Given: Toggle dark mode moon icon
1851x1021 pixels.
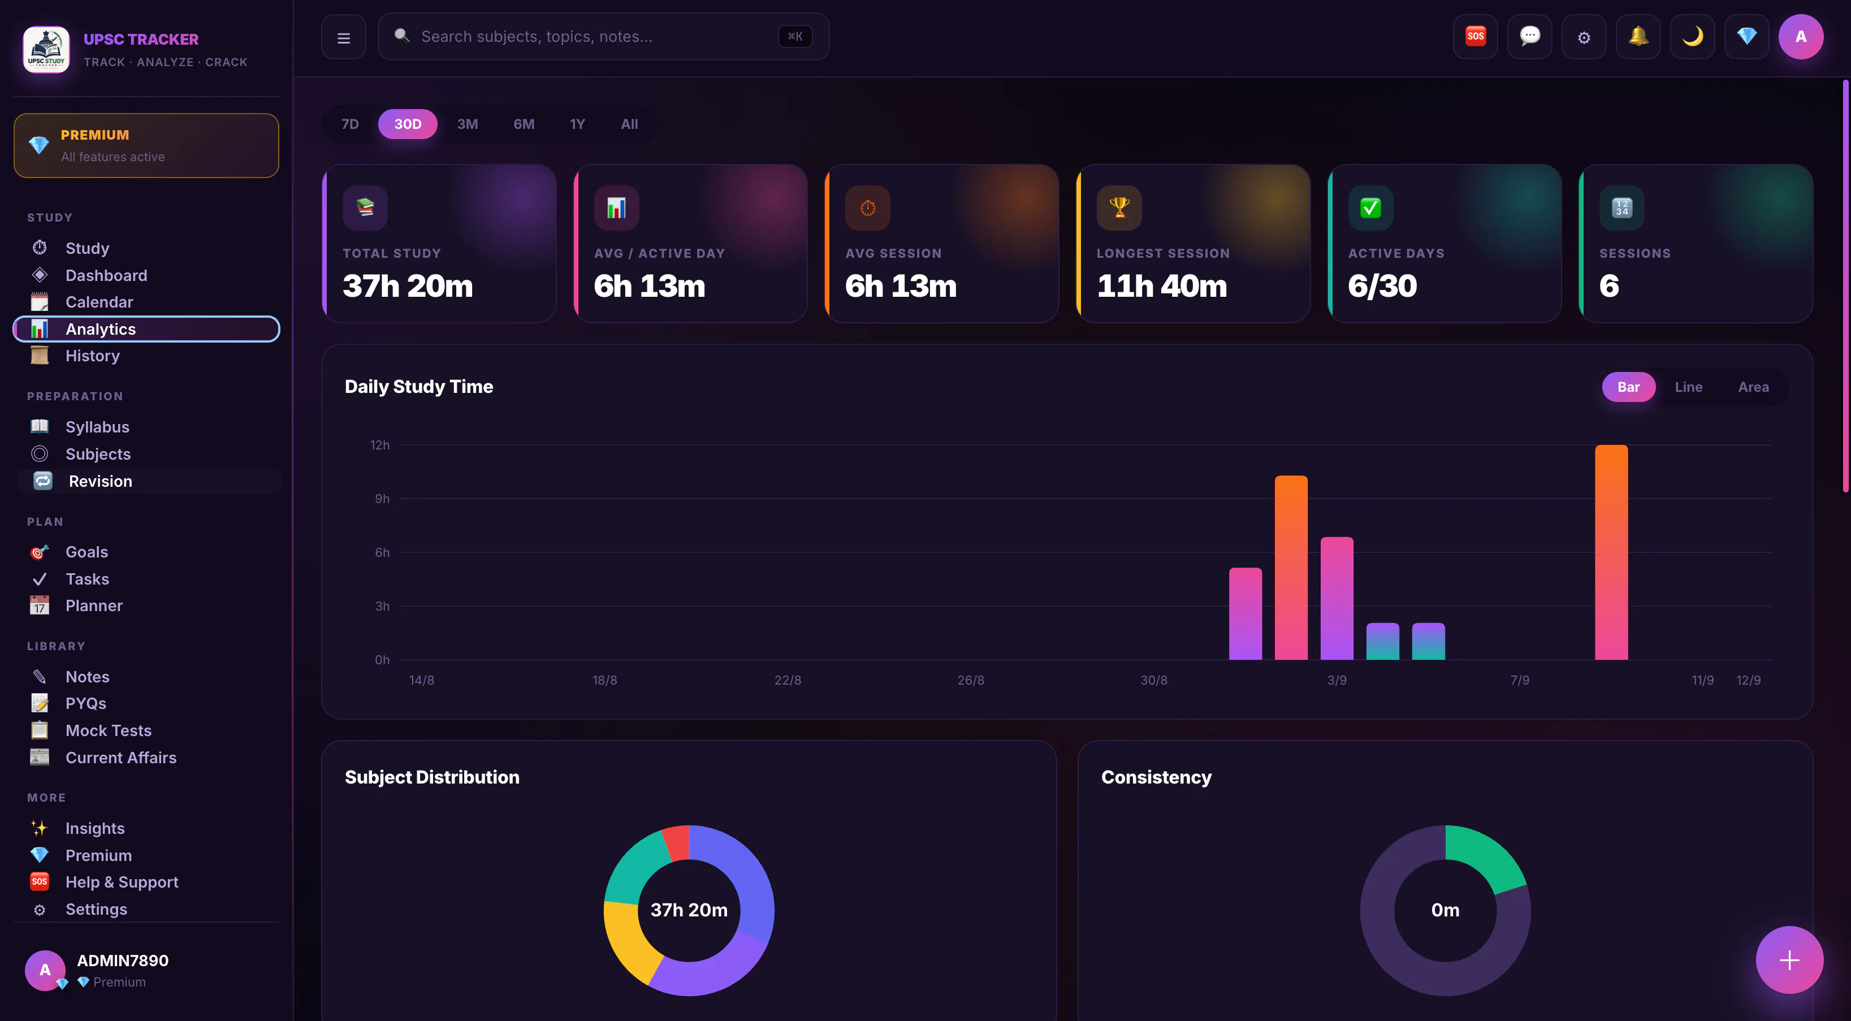Looking at the screenshot, I should [x=1692, y=37].
